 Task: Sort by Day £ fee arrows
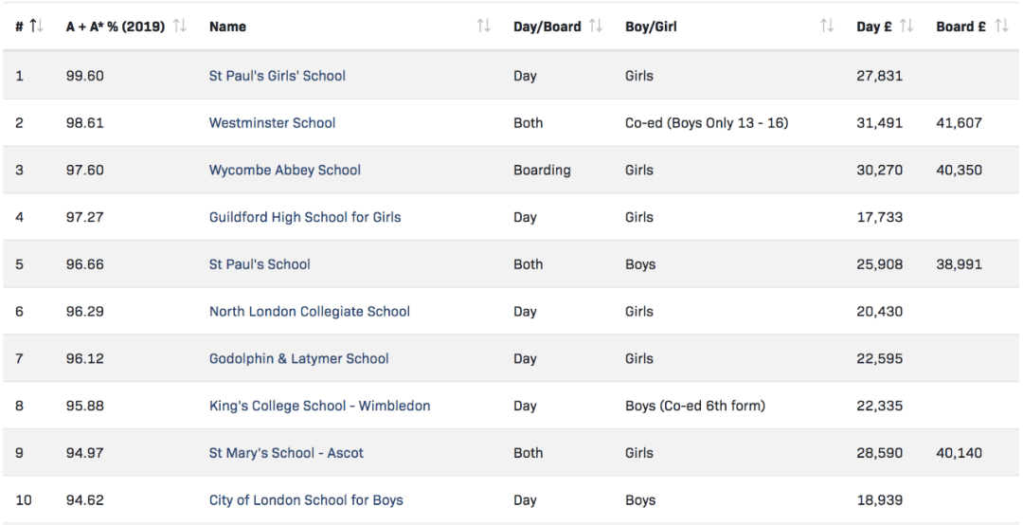[906, 27]
